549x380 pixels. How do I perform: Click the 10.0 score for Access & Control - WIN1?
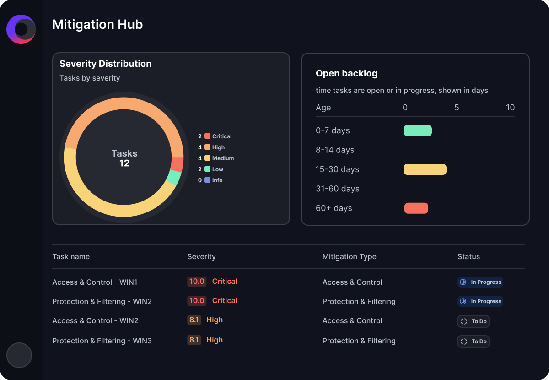[197, 282]
